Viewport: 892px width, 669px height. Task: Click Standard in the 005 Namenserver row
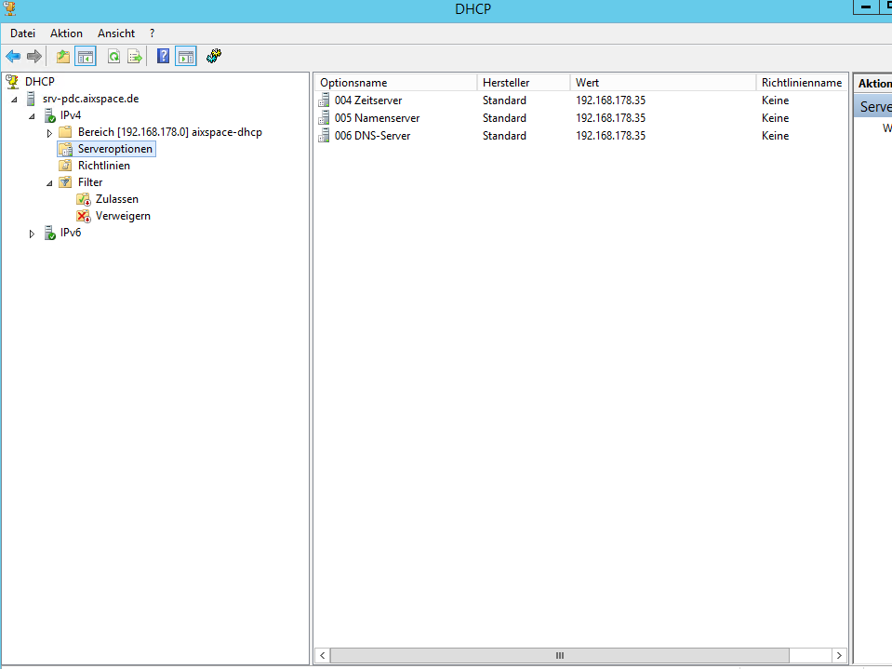click(x=504, y=118)
